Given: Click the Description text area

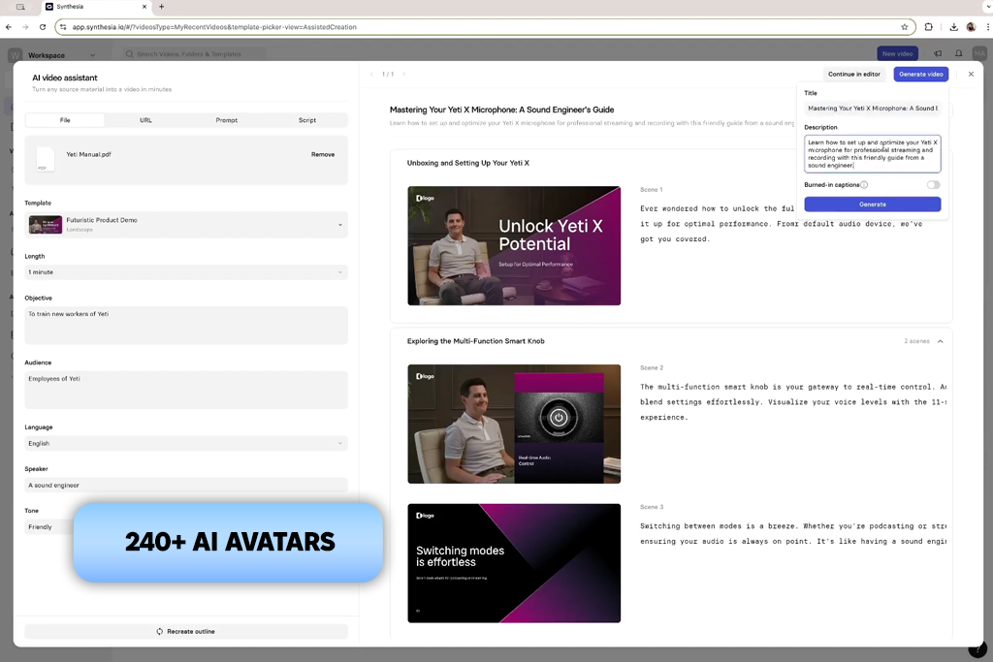Looking at the screenshot, I should [x=872, y=154].
